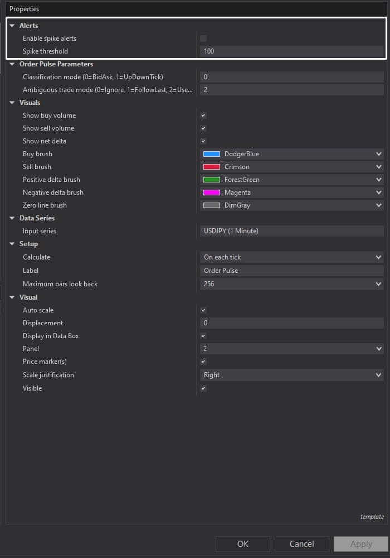Click the Magenta negative delta swatch

coord(212,193)
